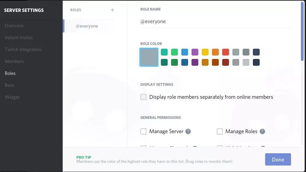Choose the purple role color swatch
306x172 pixels.
point(195,52)
